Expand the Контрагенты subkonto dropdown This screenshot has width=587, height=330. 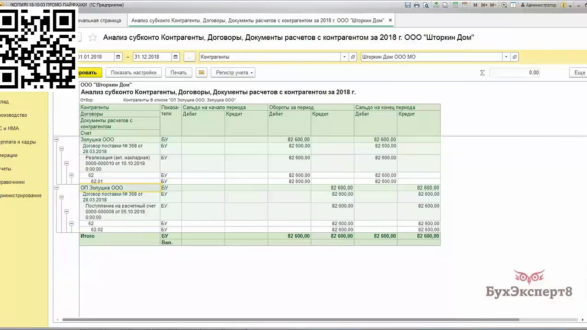coord(344,57)
